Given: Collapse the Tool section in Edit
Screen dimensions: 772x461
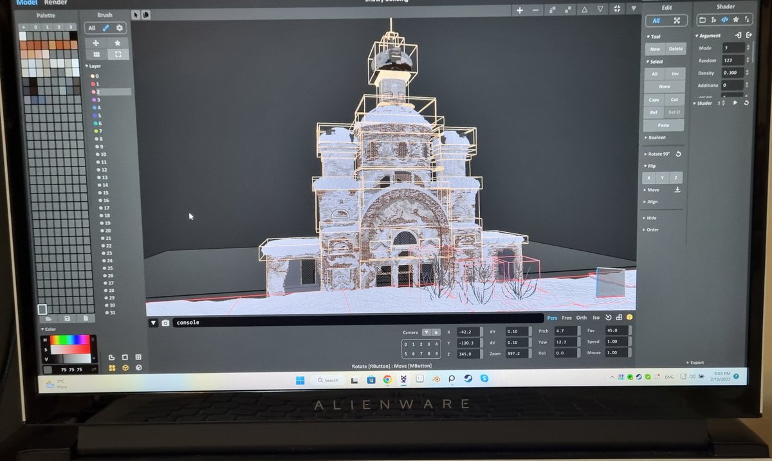Looking at the screenshot, I should tap(654, 37).
